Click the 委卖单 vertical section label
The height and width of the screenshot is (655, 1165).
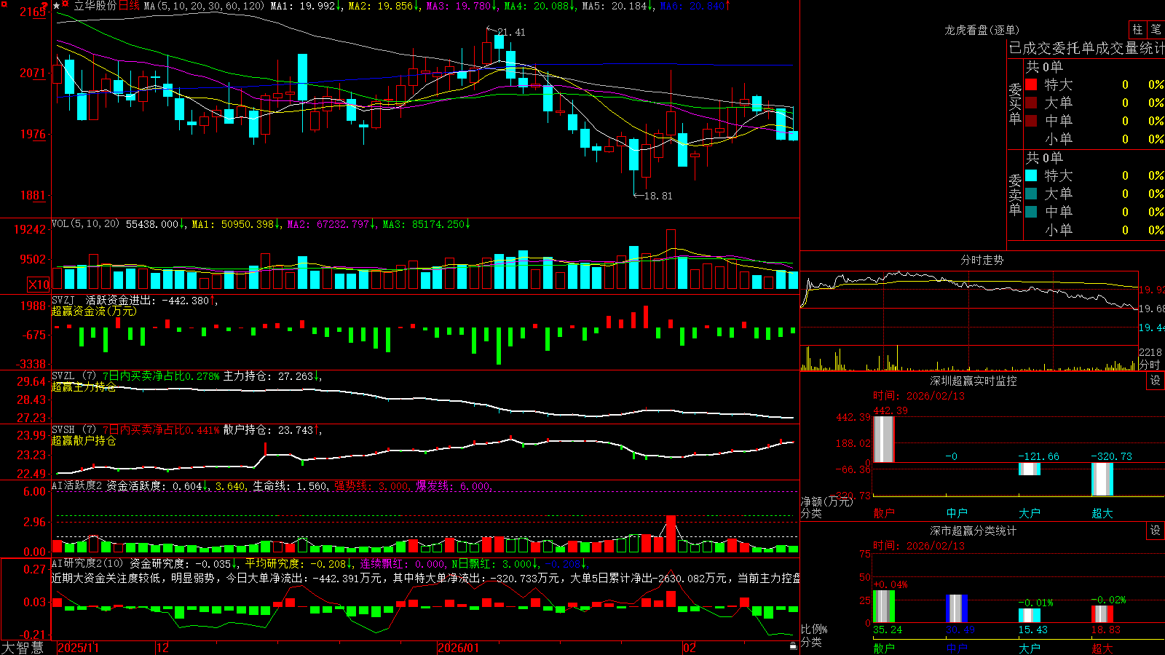pyautogui.click(x=1015, y=194)
